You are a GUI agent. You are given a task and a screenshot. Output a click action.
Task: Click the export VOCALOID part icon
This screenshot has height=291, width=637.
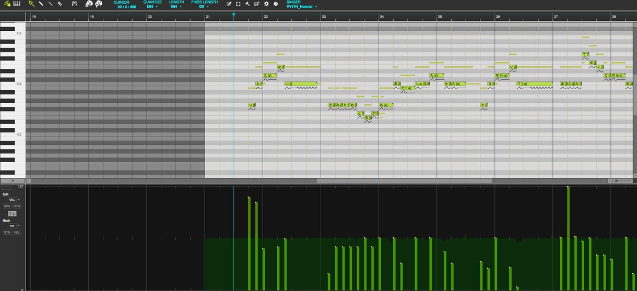pyautogui.click(x=98, y=4)
